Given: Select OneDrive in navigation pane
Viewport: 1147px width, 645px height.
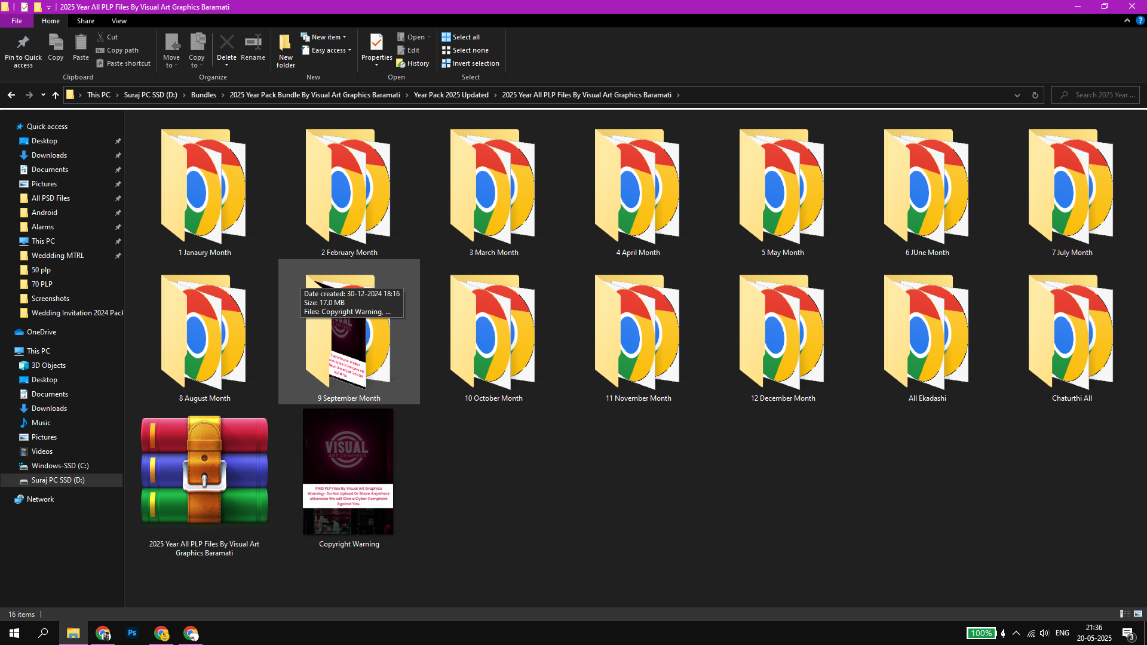Looking at the screenshot, I should tap(41, 332).
